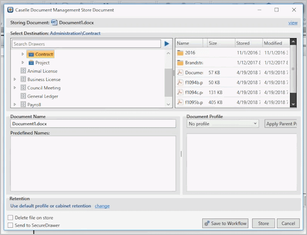Viewport: 307px width, 235px height.
Task: Sort file list by Size column
Action: pyautogui.click(x=221, y=43)
